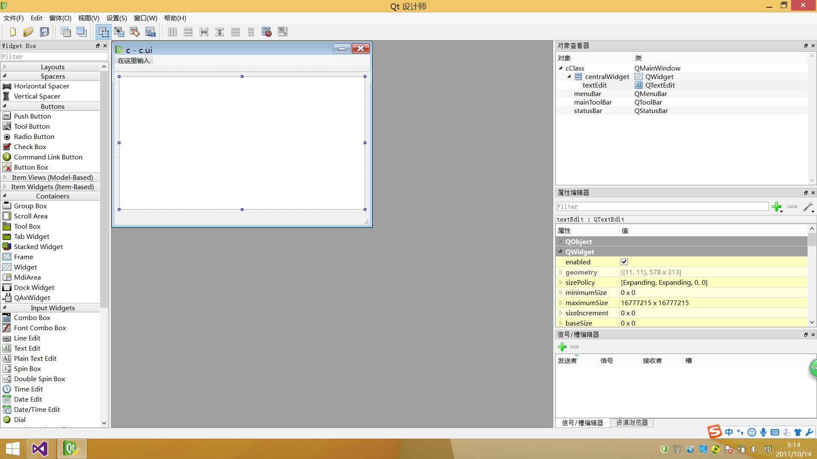This screenshot has width=817, height=459.
Task: Switch to the 资源浏览器 tab
Action: (x=631, y=422)
